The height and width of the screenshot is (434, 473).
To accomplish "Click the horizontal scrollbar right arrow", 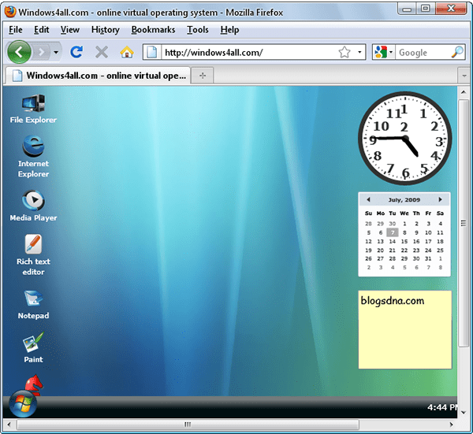I will pyautogui.click(x=451, y=425).
